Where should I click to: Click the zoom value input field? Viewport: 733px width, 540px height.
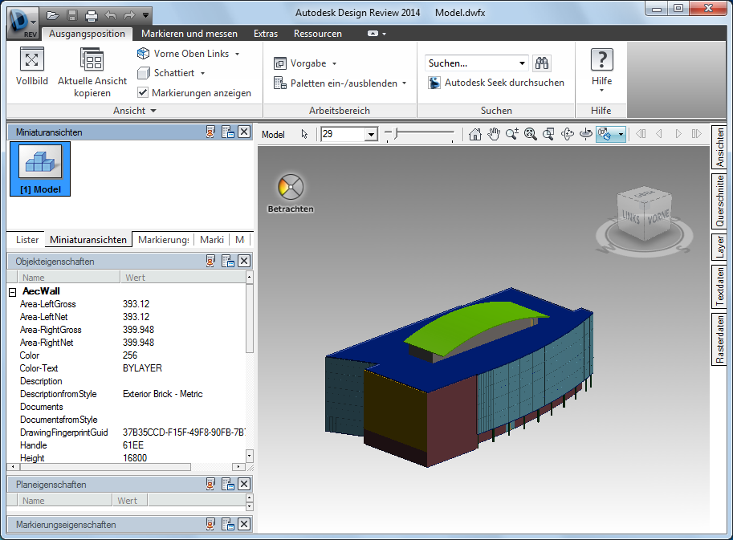(343, 135)
